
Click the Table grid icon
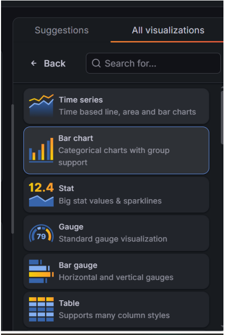(41, 309)
